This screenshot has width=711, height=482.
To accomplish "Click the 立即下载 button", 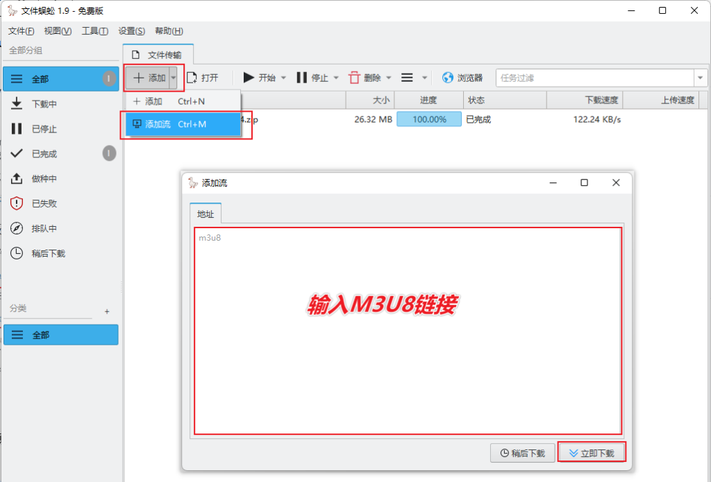I will pyautogui.click(x=592, y=453).
